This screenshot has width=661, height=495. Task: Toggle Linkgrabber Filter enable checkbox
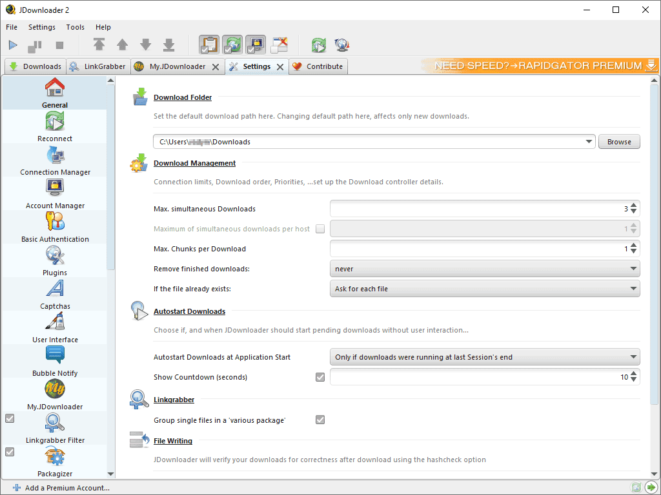click(x=10, y=418)
